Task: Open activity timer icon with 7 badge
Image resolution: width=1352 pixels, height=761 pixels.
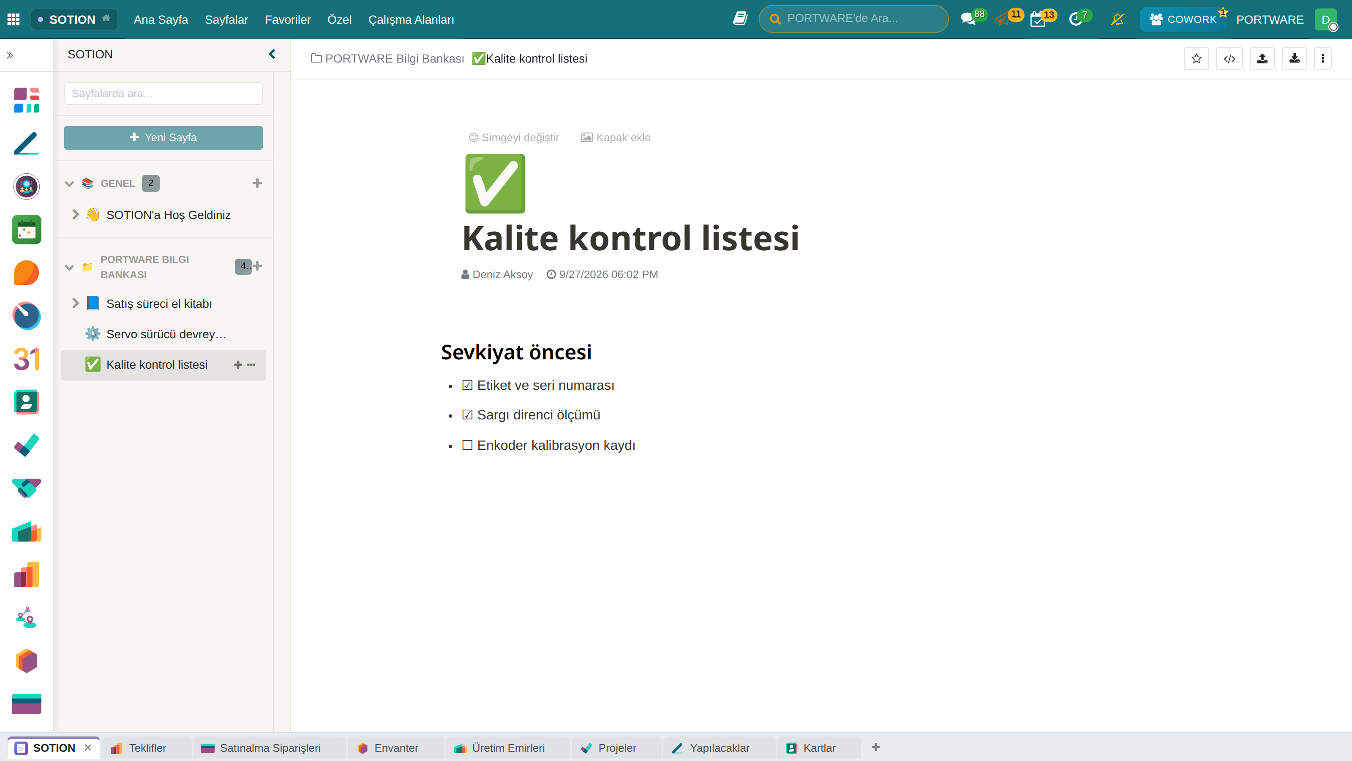Action: [x=1076, y=19]
